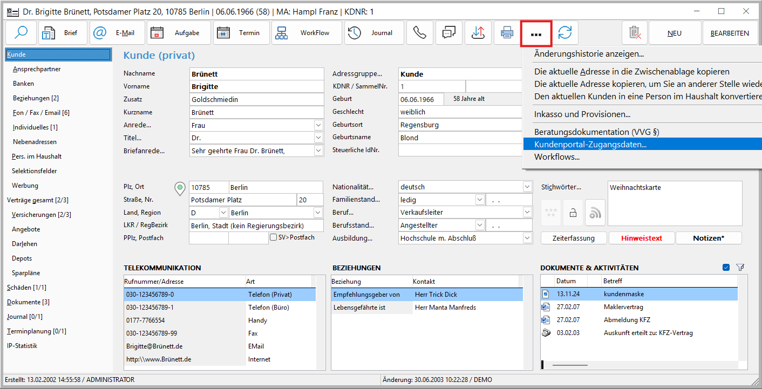The image size is (762, 389).
Task: Click the BEARBEITEN button
Action: click(x=730, y=33)
